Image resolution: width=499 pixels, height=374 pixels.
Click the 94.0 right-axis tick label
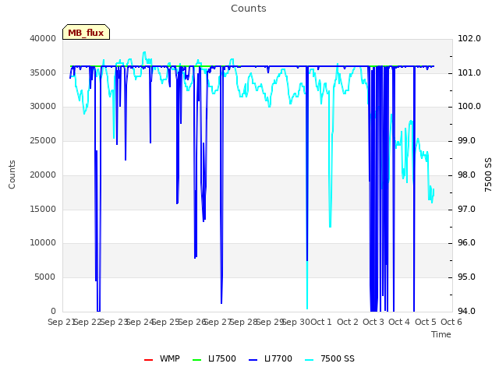tap(466, 311)
